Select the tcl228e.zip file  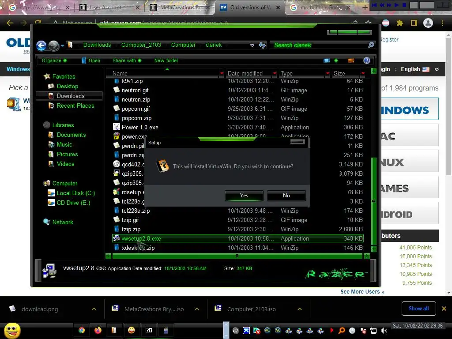coord(136,211)
